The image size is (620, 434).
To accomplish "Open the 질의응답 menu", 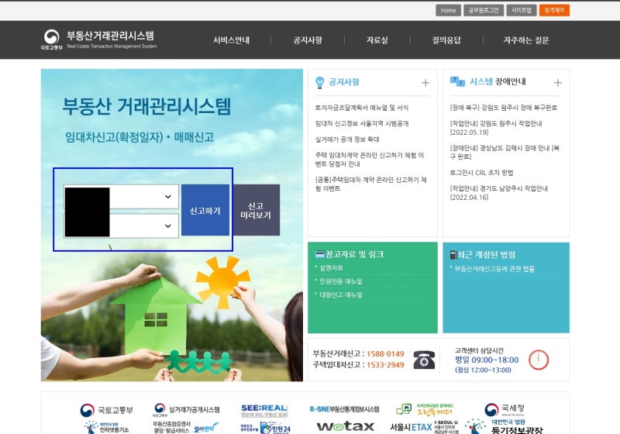I will tap(446, 40).
